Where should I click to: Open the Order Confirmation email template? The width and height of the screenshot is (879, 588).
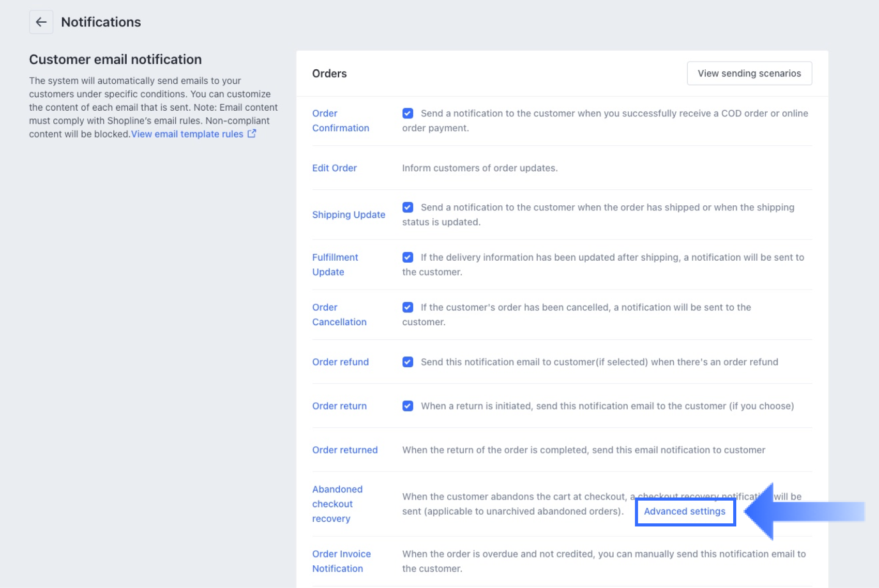point(340,120)
